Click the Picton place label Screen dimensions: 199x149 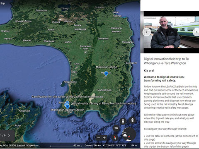[18, 125]
